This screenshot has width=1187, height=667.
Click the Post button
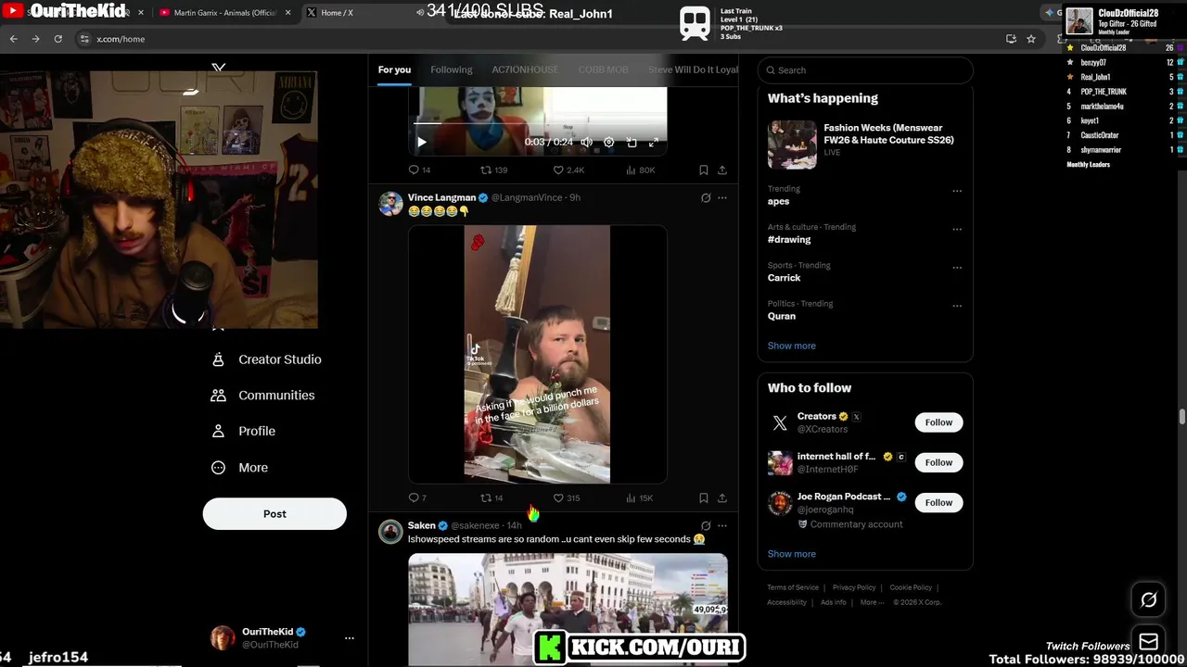click(x=274, y=514)
